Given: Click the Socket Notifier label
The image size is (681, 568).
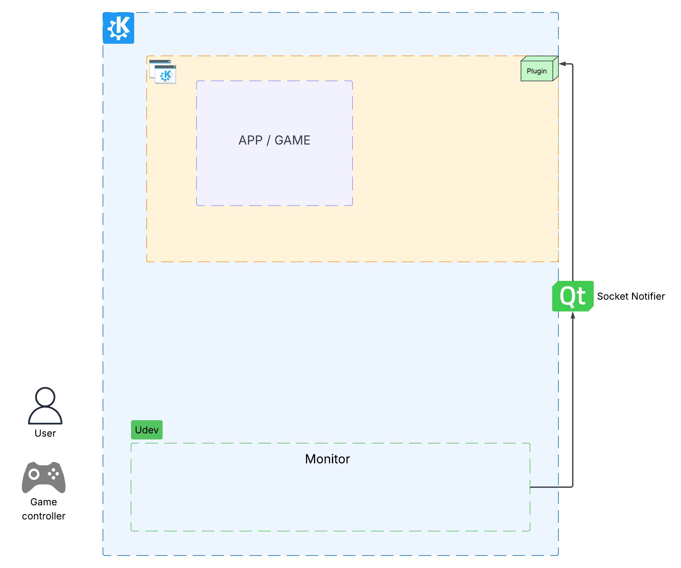Looking at the screenshot, I should coord(631,296).
